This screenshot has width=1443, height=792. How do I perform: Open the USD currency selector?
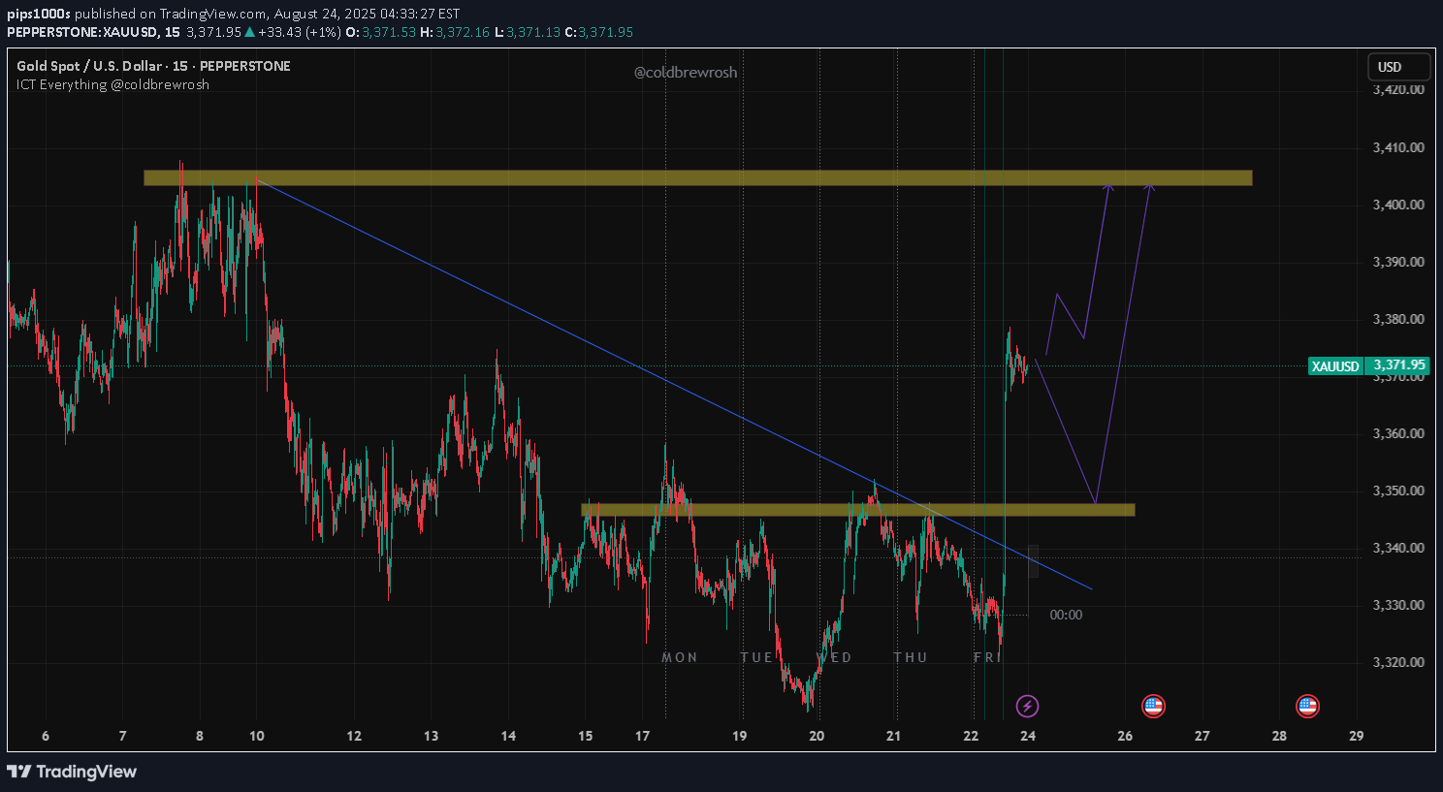click(1399, 67)
